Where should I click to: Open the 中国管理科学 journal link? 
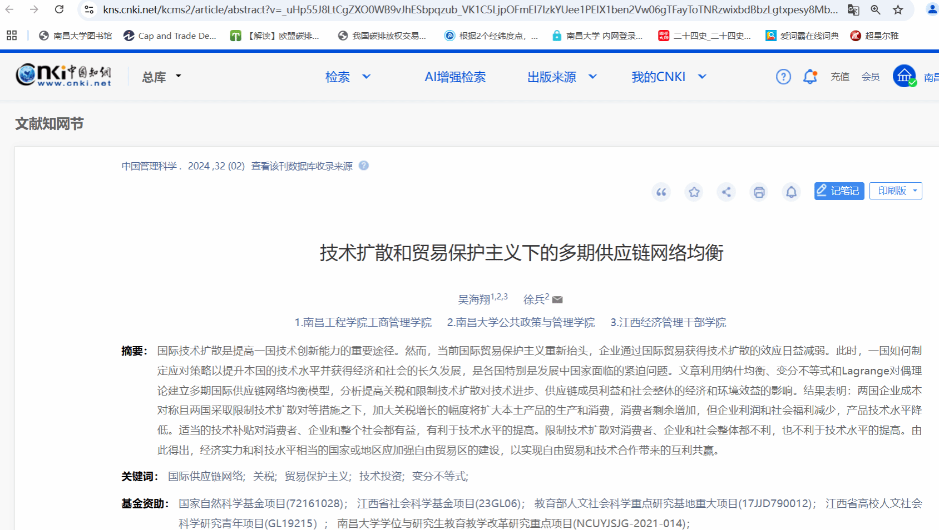point(149,166)
